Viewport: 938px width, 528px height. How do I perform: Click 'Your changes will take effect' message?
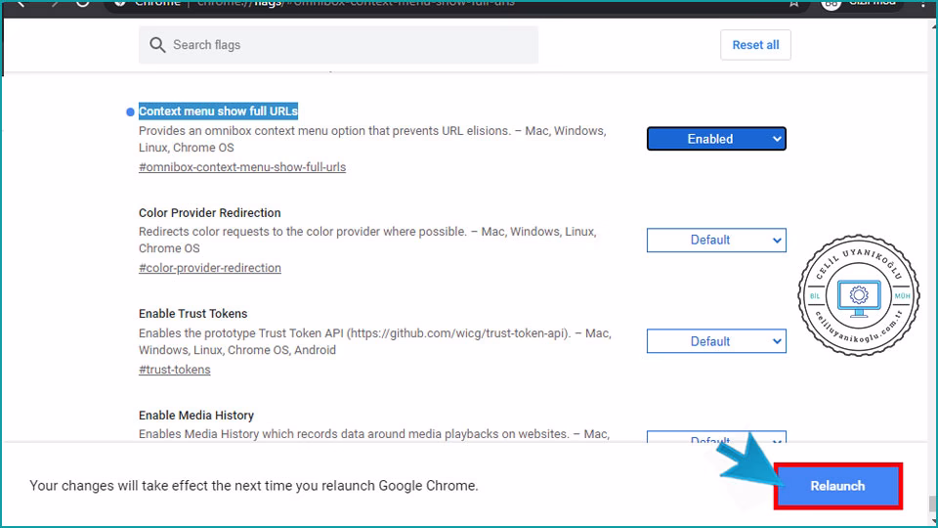coord(254,486)
